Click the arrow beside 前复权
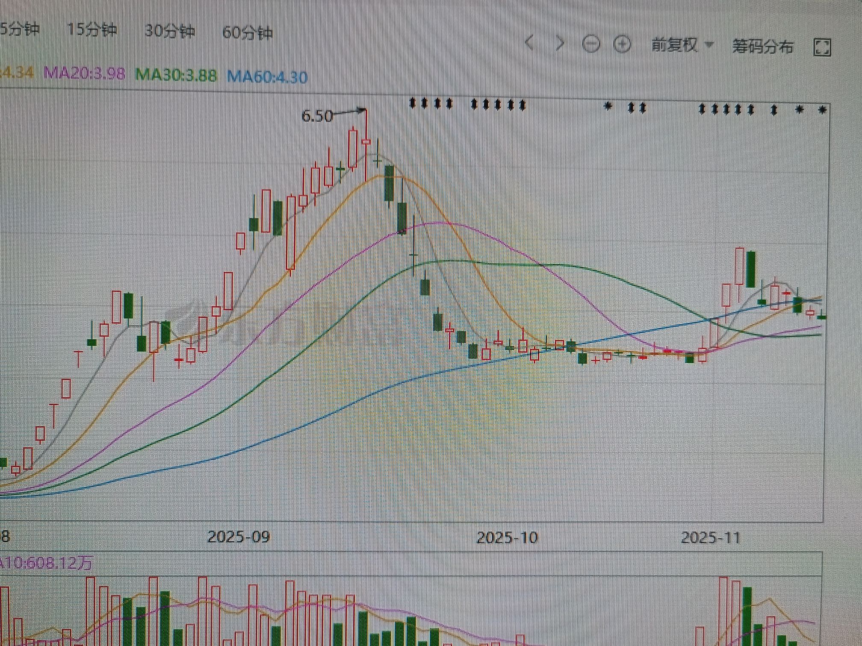The image size is (862, 646). click(708, 44)
